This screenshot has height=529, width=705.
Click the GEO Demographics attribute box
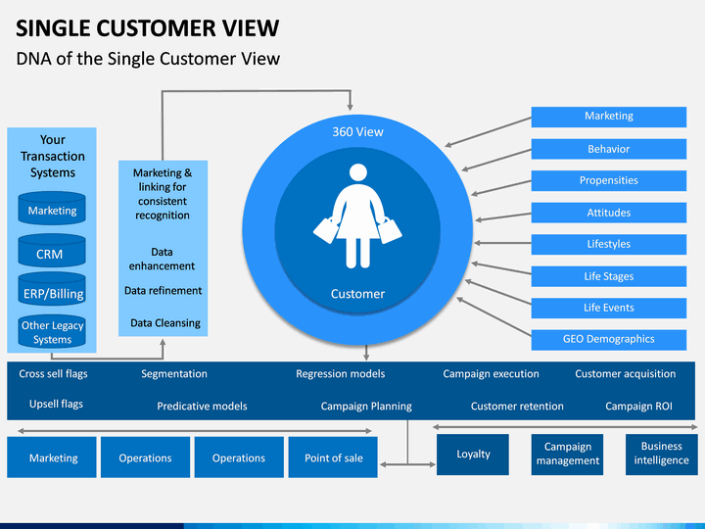point(609,340)
